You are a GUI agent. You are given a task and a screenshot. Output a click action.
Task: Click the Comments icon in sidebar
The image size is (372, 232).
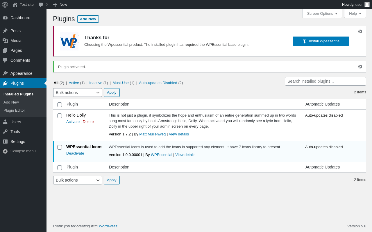(5, 60)
